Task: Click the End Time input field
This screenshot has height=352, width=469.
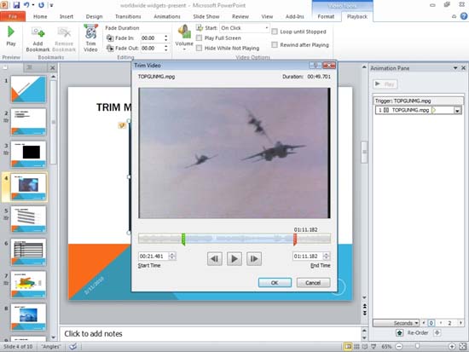Action: [x=308, y=257]
